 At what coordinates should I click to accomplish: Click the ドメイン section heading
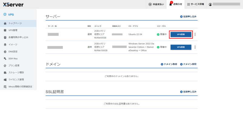[x=53, y=64]
